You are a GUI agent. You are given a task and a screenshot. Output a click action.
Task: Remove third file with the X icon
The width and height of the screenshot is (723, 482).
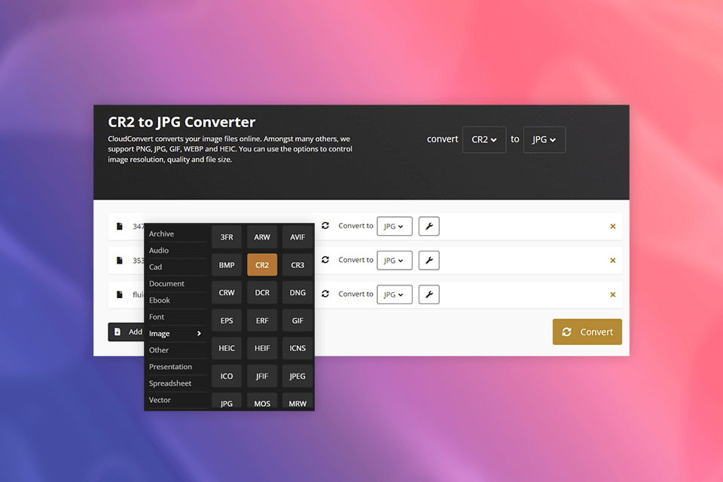[x=613, y=294]
